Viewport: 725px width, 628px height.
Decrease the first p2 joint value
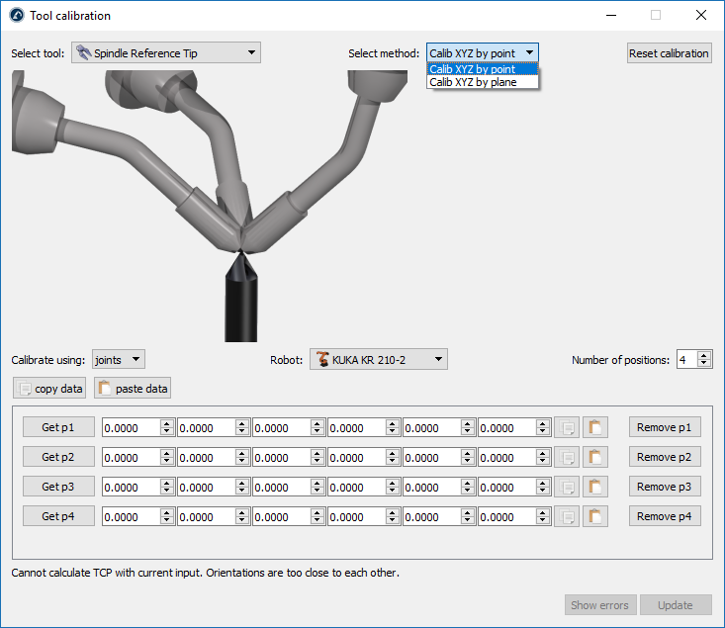[167, 462]
